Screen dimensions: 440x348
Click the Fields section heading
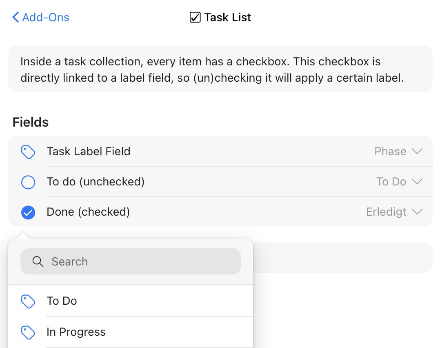(x=30, y=122)
